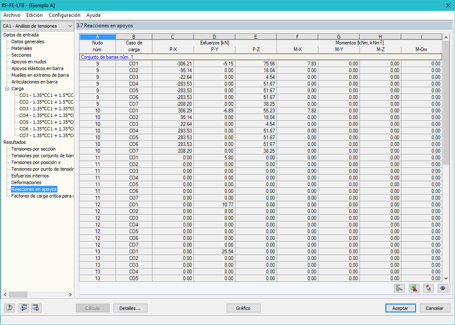
Task: Select load combination CO7 in tree
Action: [46, 135]
